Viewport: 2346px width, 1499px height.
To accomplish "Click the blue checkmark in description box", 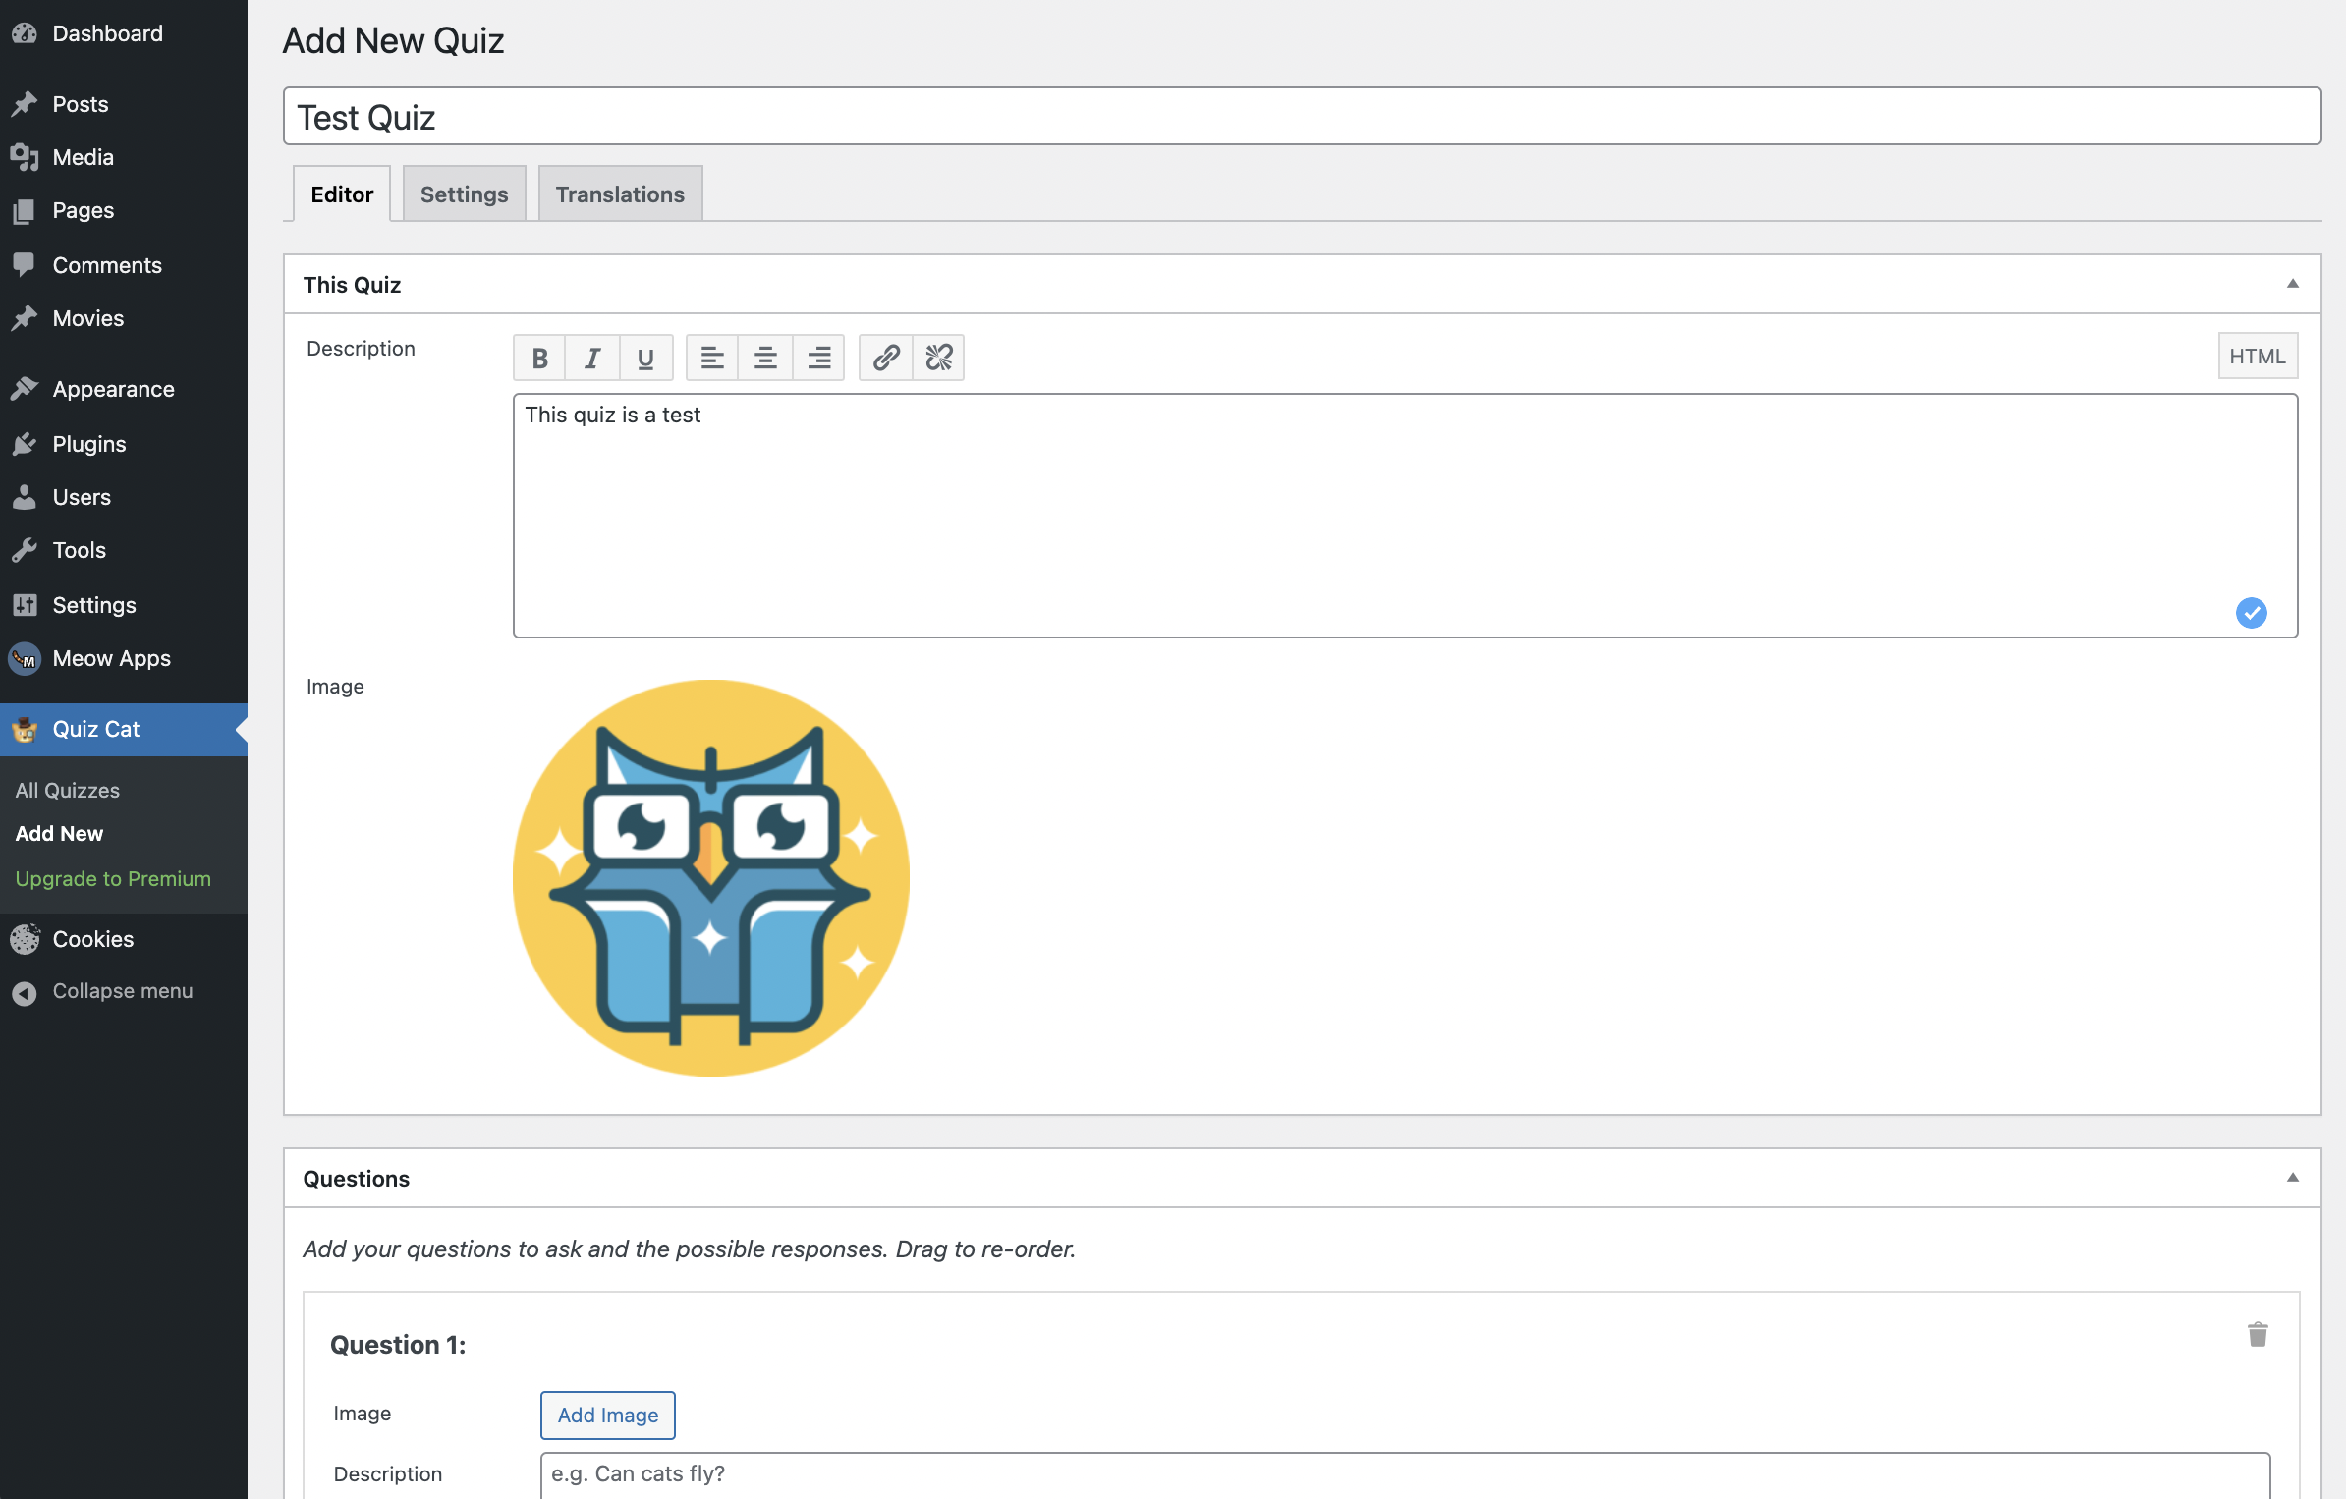I will click(2251, 613).
